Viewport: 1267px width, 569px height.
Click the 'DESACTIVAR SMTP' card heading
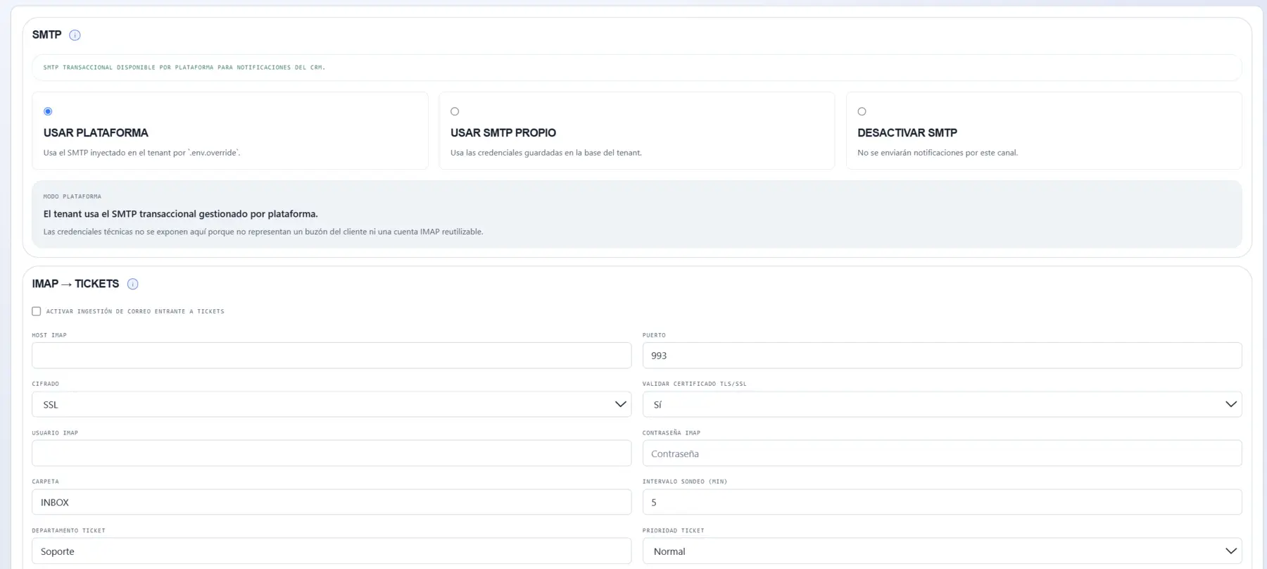907,132
